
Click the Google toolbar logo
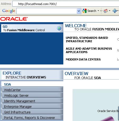[x=9, y=11]
